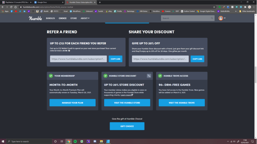Open the Windows Start menu

[3, 142]
